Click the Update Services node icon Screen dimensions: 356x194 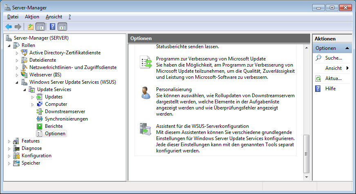point(32,89)
